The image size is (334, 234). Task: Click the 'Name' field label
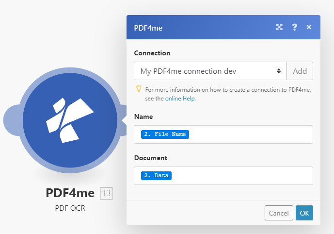click(x=143, y=117)
